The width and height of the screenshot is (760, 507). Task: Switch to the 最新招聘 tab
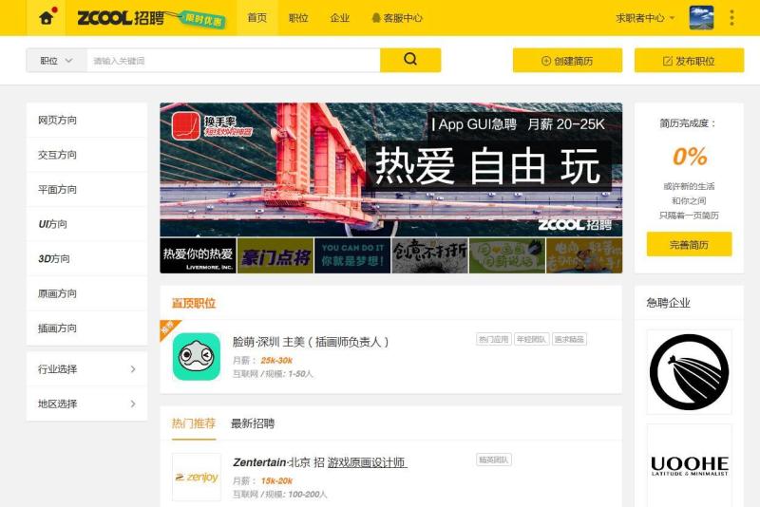click(253, 423)
